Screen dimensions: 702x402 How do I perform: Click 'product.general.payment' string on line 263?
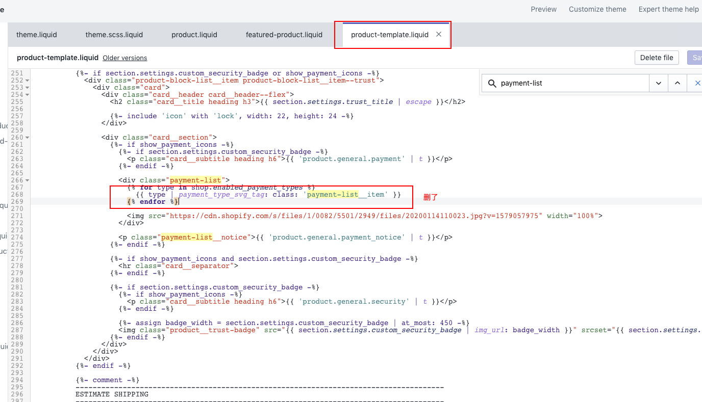click(352, 159)
